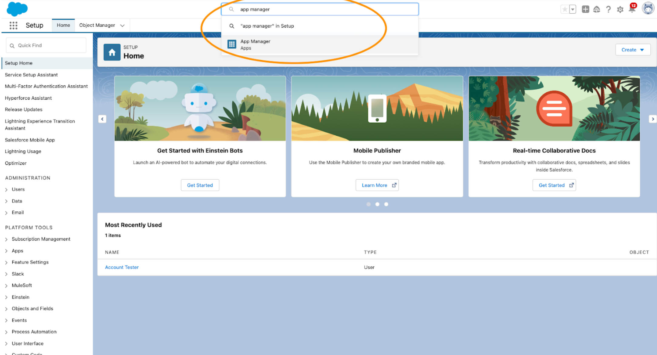Go to next carousel slide arrow
Screen dimensions: 657x355
point(653,119)
